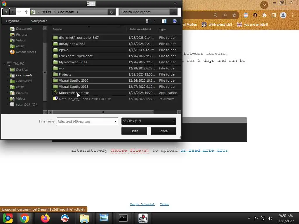Open the Terms link in page footer
Viewport: 299px width, 224px height.
[164, 204]
